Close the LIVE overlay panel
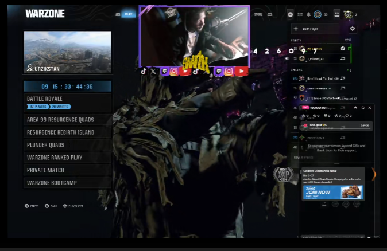Image resolution: width=387 pixels, height=251 pixels. [369, 108]
